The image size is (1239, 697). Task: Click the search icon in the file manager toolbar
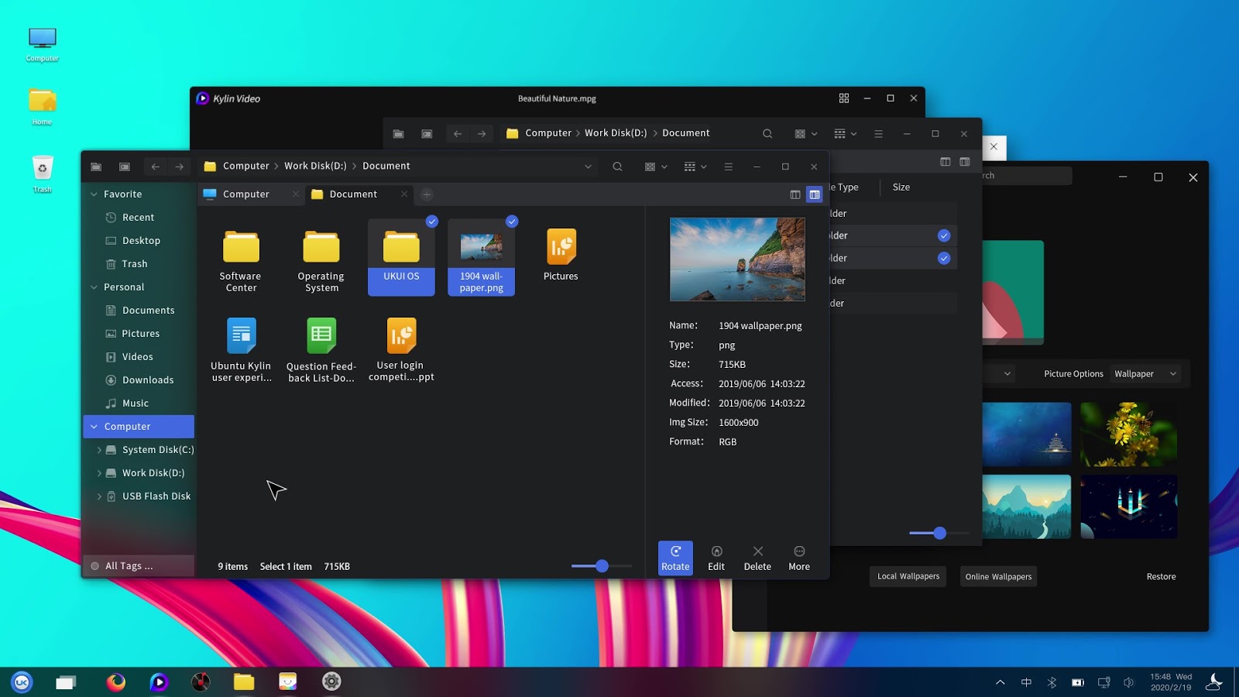(617, 166)
